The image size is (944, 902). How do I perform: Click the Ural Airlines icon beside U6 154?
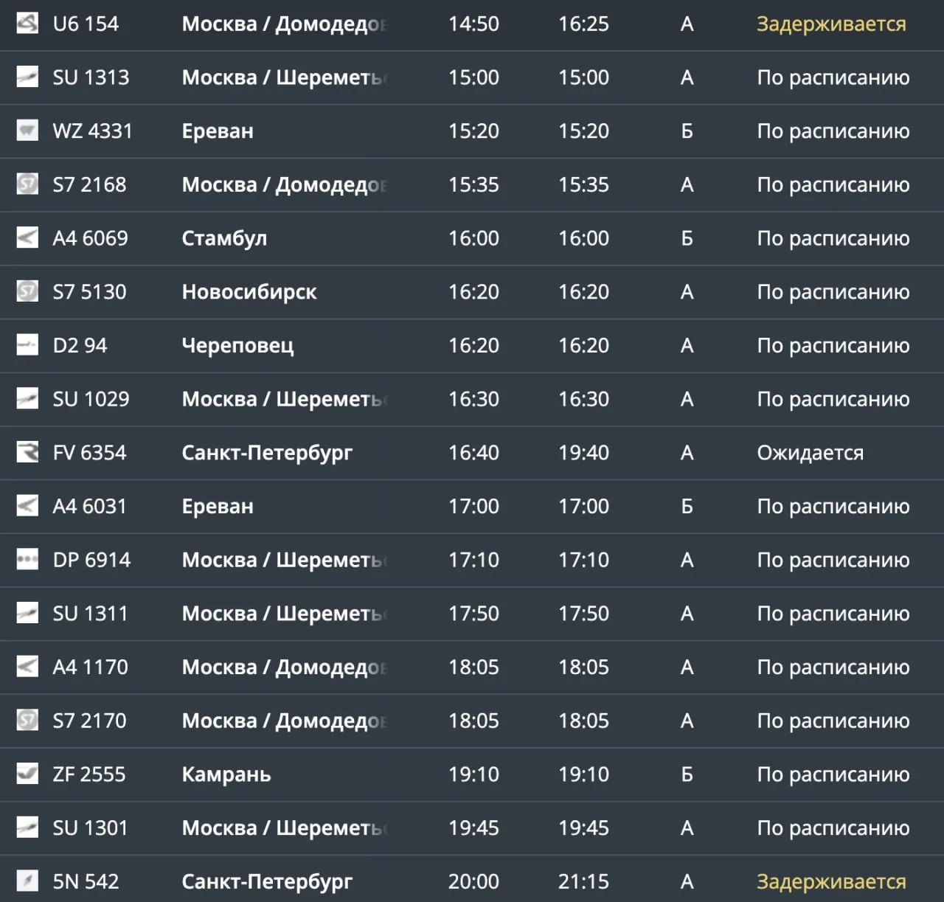(27, 24)
